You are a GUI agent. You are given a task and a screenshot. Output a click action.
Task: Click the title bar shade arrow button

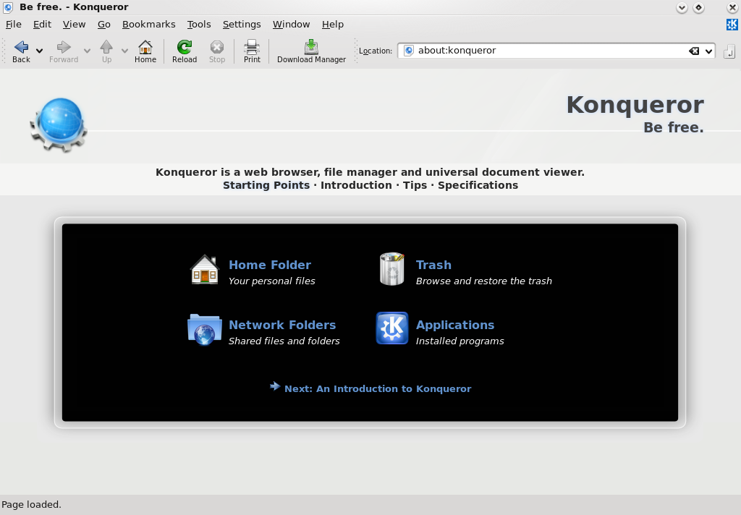tap(682, 7)
